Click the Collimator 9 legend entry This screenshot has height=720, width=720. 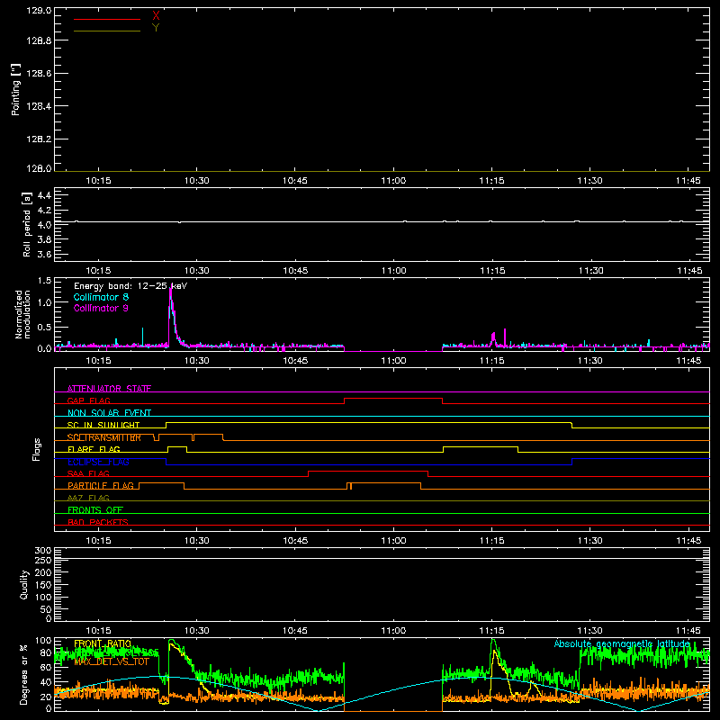(x=101, y=308)
